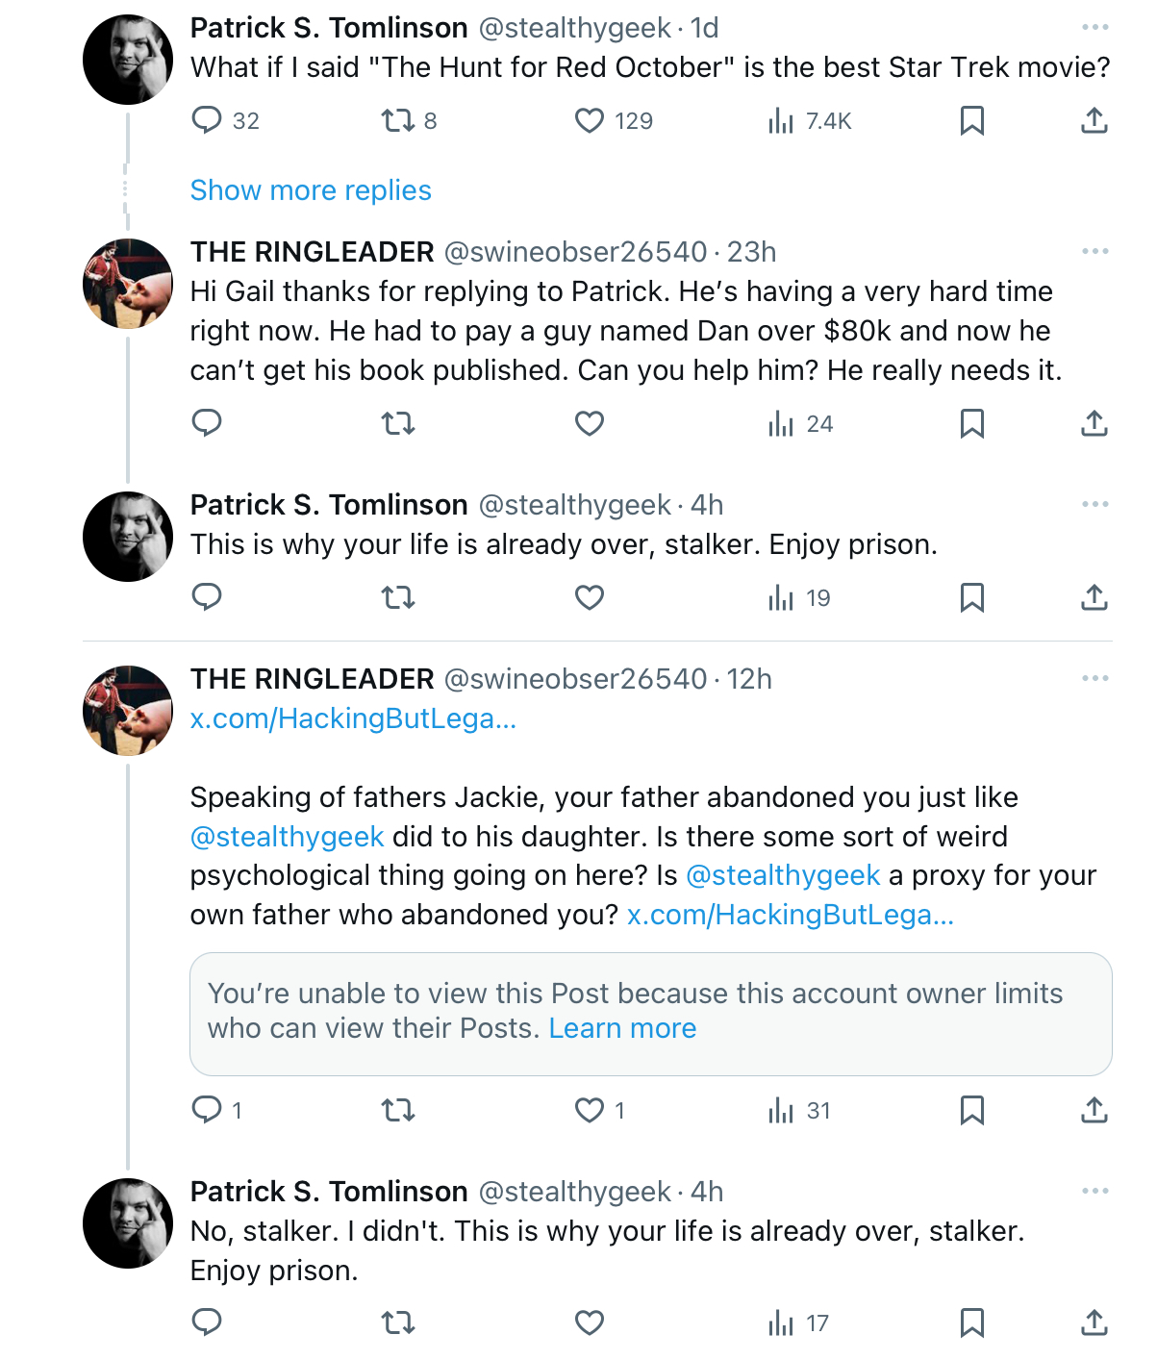1157x1360 pixels.
Task: Share the Red October Star Trek post
Action: point(1094,120)
